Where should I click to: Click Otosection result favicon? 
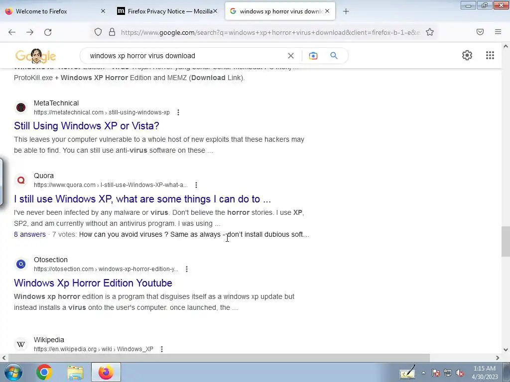coord(21,264)
